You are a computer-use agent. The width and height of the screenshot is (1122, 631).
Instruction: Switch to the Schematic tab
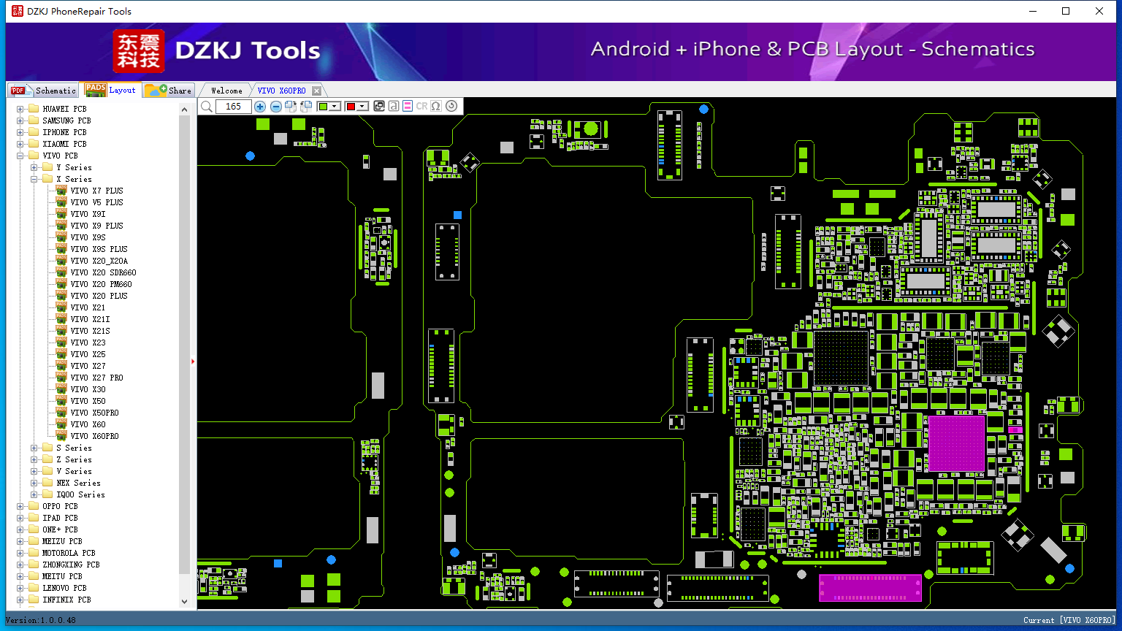point(43,91)
